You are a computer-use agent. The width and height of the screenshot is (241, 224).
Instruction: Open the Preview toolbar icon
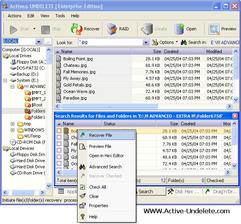tap(214, 29)
